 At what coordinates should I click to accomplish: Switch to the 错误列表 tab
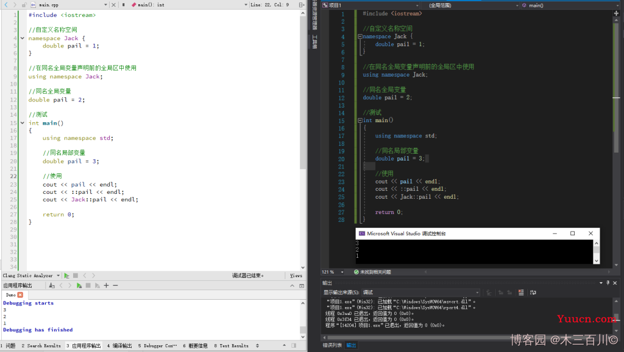[332, 345]
